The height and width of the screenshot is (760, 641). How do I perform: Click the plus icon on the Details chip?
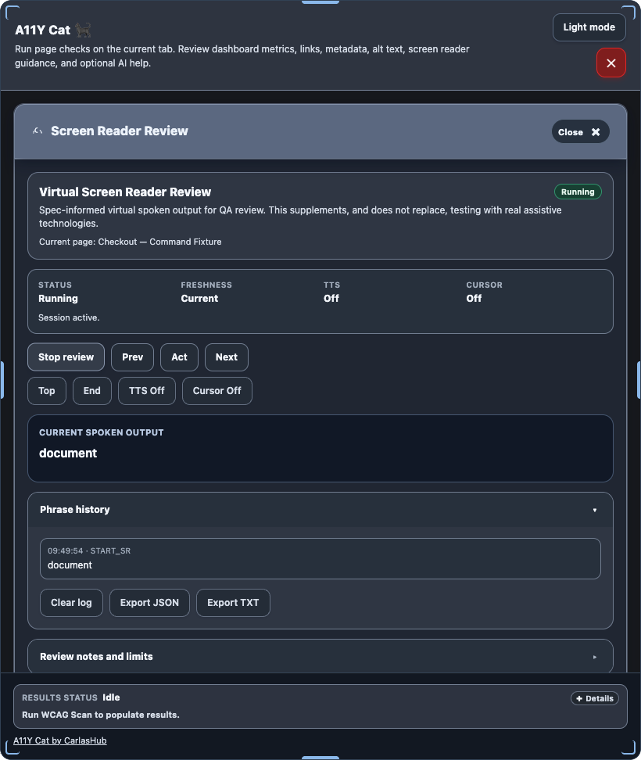coord(578,698)
